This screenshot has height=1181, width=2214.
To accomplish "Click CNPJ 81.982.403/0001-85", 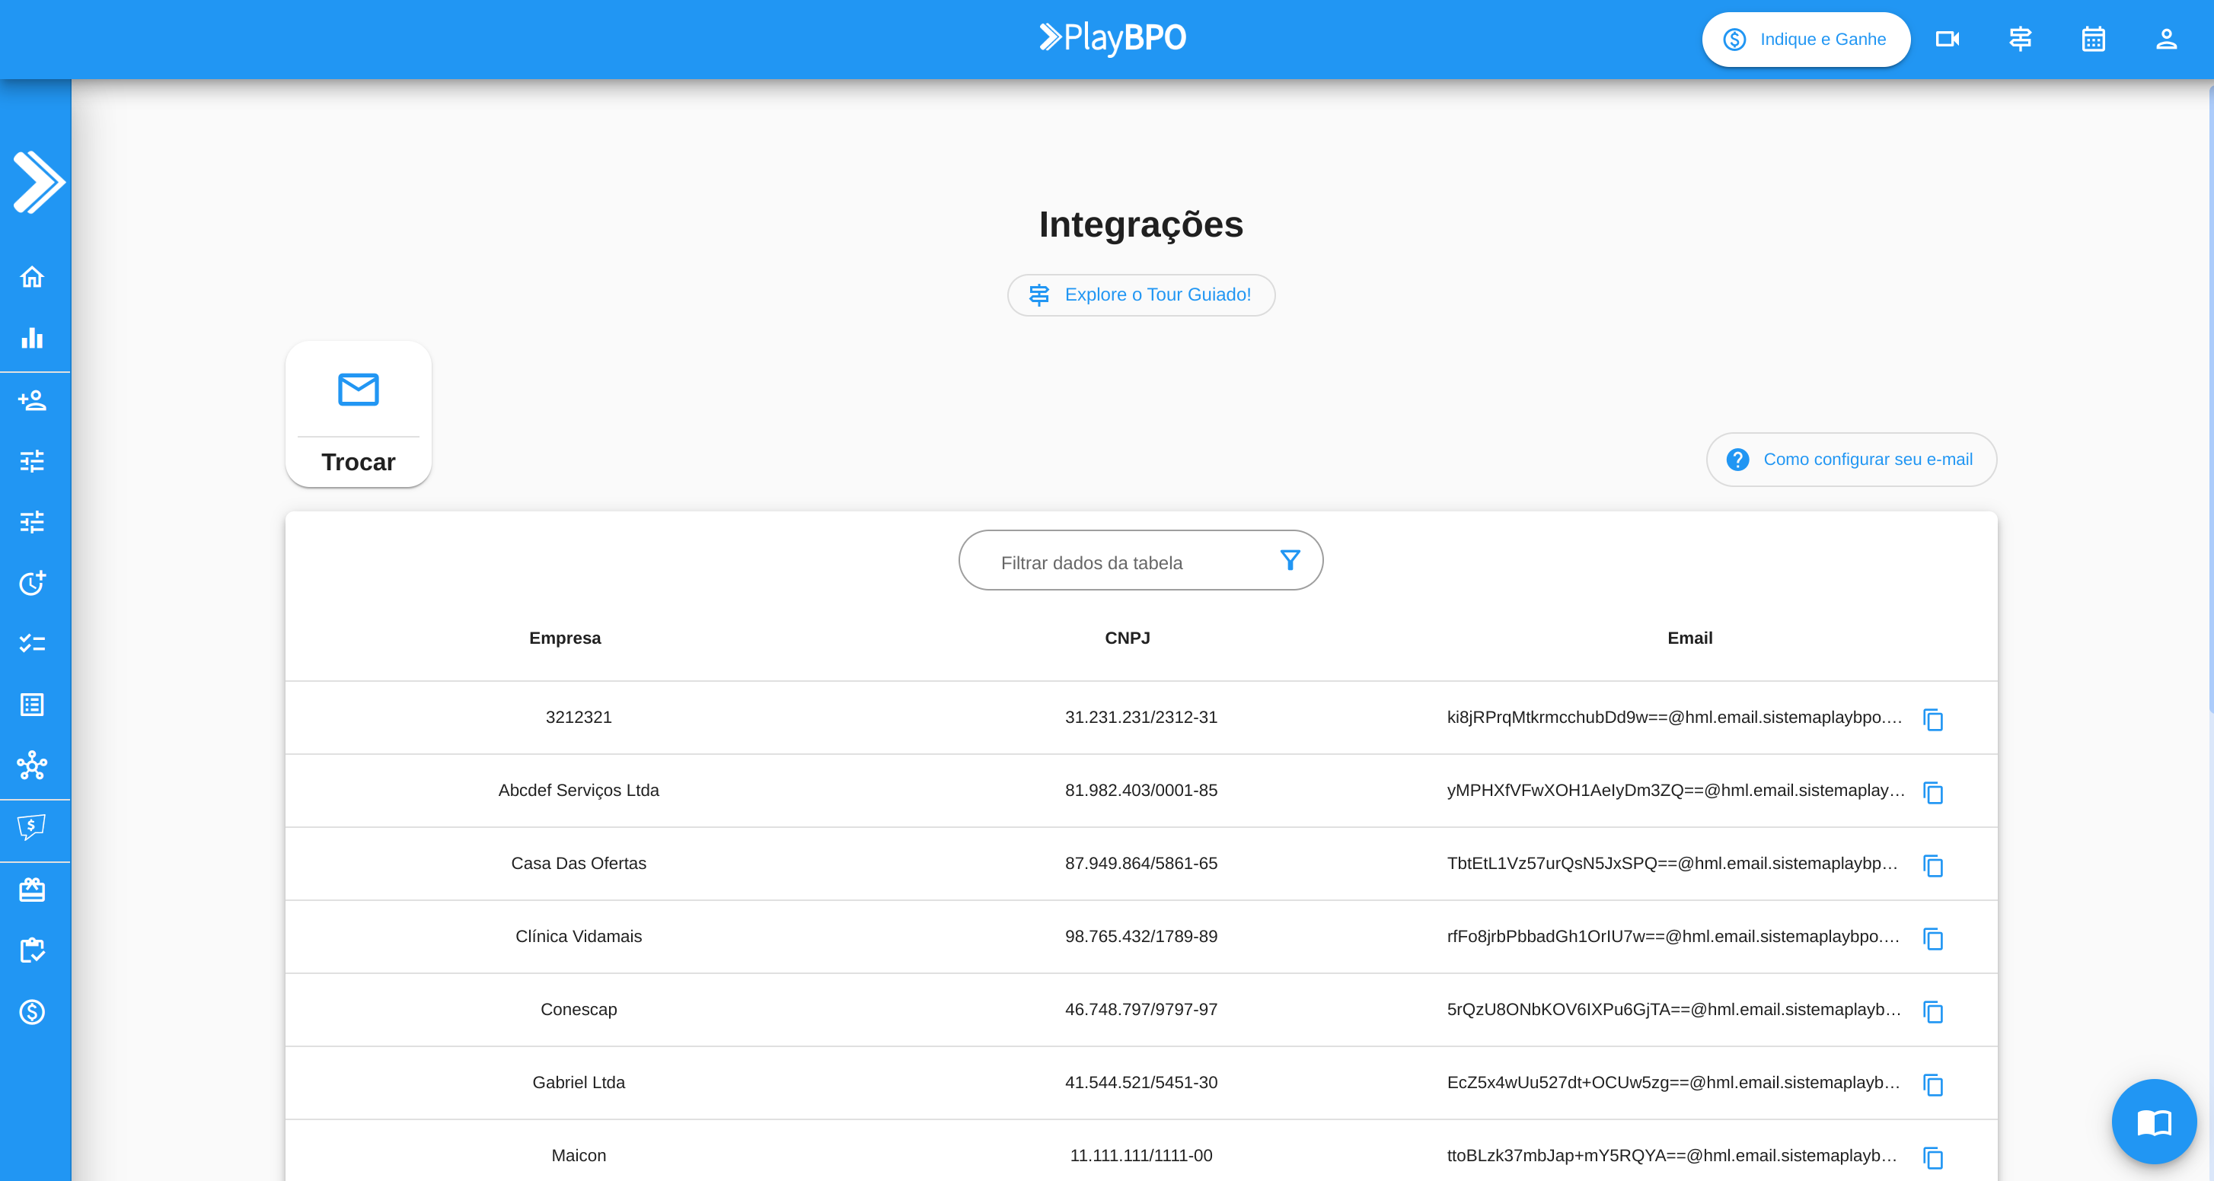I will pos(1140,790).
